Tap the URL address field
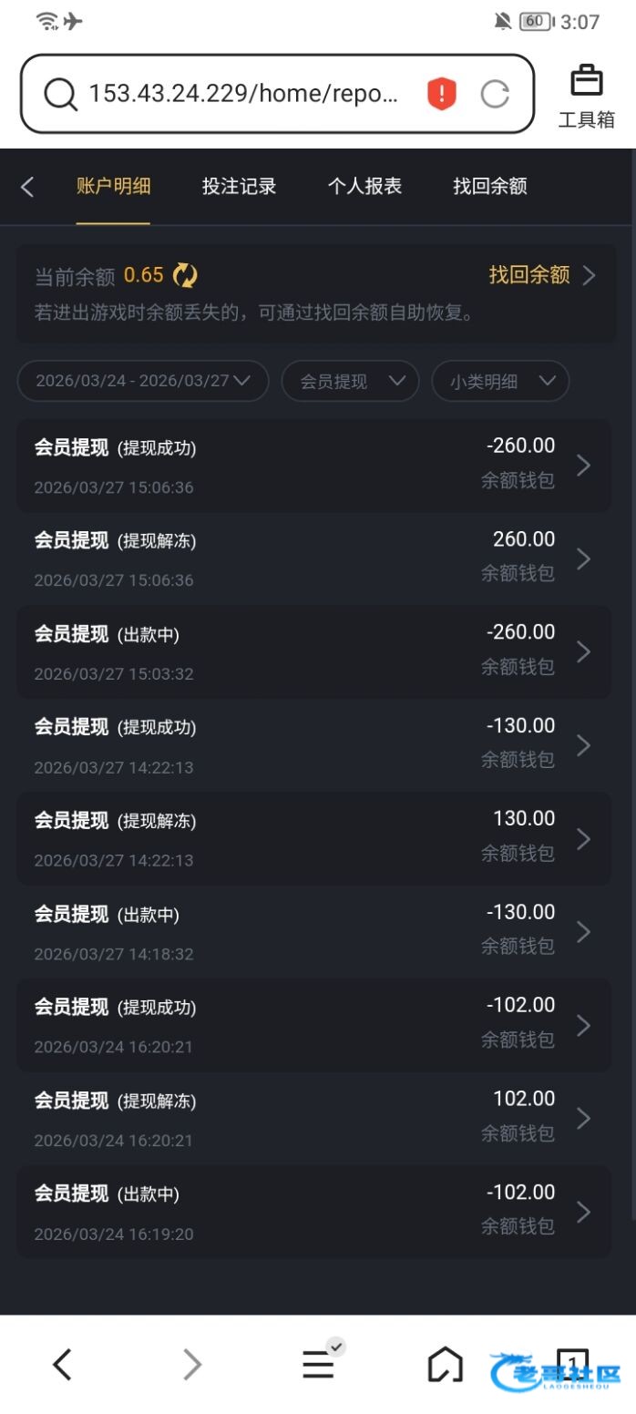This screenshot has height=1414, width=636. pyautogui.click(x=244, y=94)
